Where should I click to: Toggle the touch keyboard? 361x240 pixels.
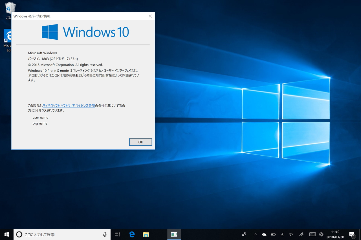[312, 234]
